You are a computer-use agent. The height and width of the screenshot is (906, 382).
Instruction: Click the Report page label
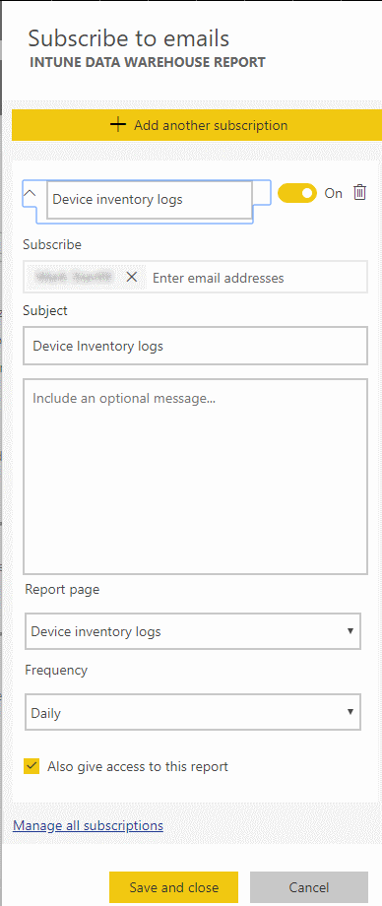point(62,589)
